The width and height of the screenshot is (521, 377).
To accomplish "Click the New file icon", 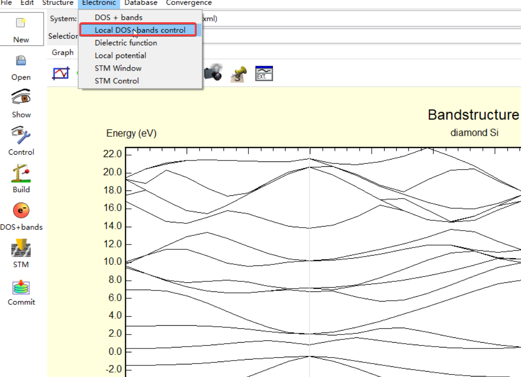I will [x=21, y=23].
